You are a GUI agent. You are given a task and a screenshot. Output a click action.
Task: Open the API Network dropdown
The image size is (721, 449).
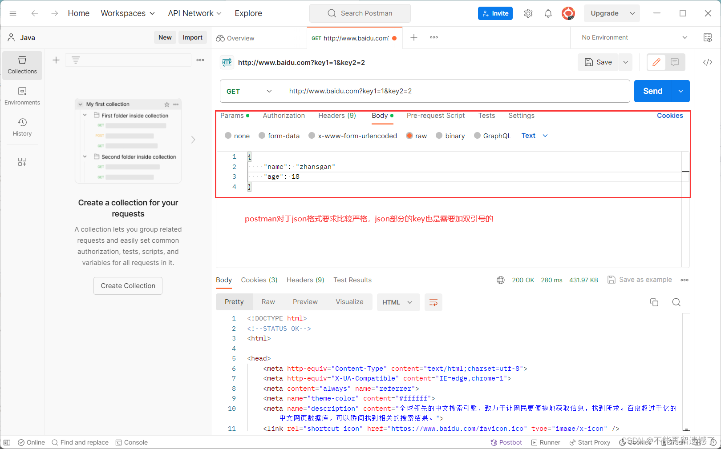coord(194,13)
